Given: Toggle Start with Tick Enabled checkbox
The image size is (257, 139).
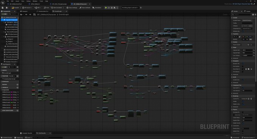Looking at the screenshot, I should click(243, 88).
